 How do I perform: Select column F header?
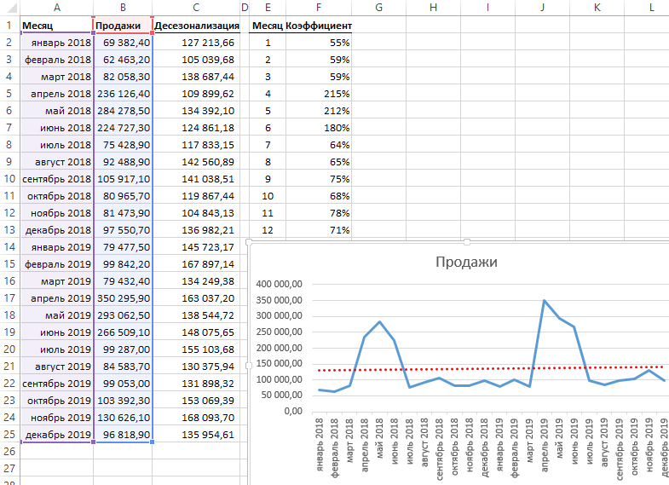coord(319,8)
